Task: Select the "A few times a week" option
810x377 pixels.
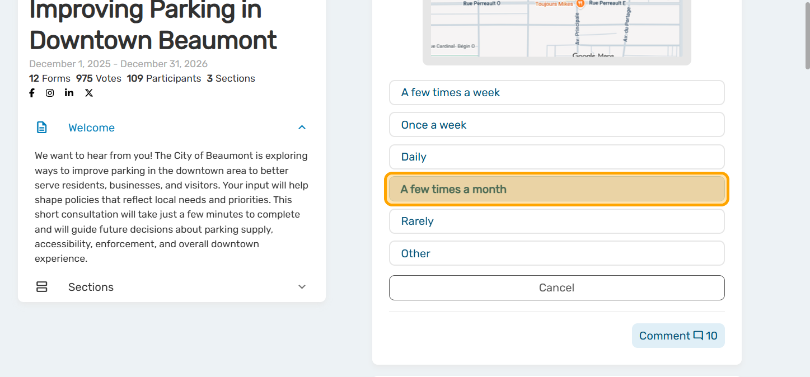Action: (x=556, y=93)
